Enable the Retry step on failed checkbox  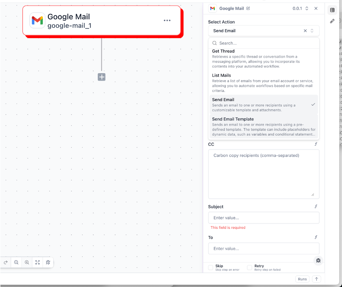[249, 268]
